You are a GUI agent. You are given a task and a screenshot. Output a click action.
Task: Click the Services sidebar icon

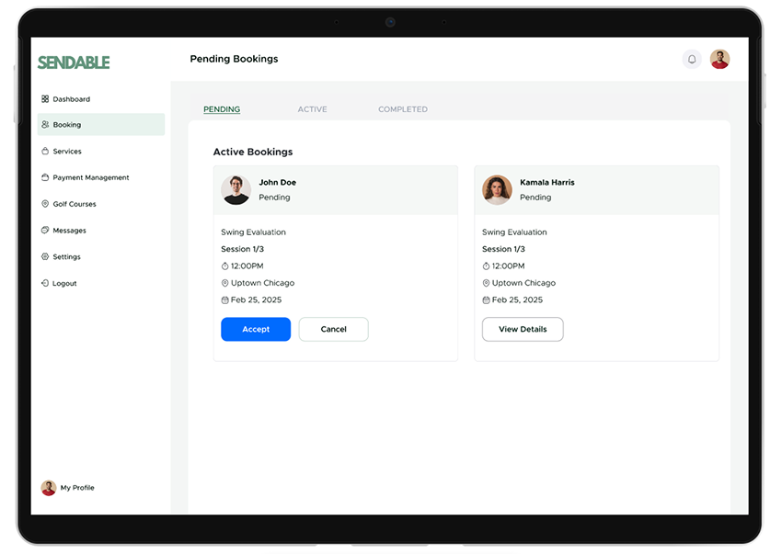click(45, 152)
